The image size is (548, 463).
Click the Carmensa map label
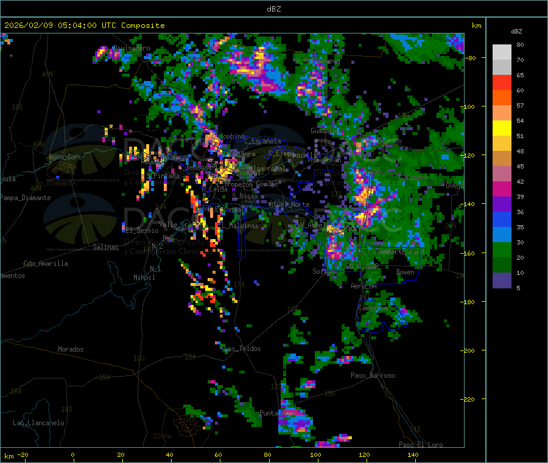pyautogui.click(x=373, y=308)
